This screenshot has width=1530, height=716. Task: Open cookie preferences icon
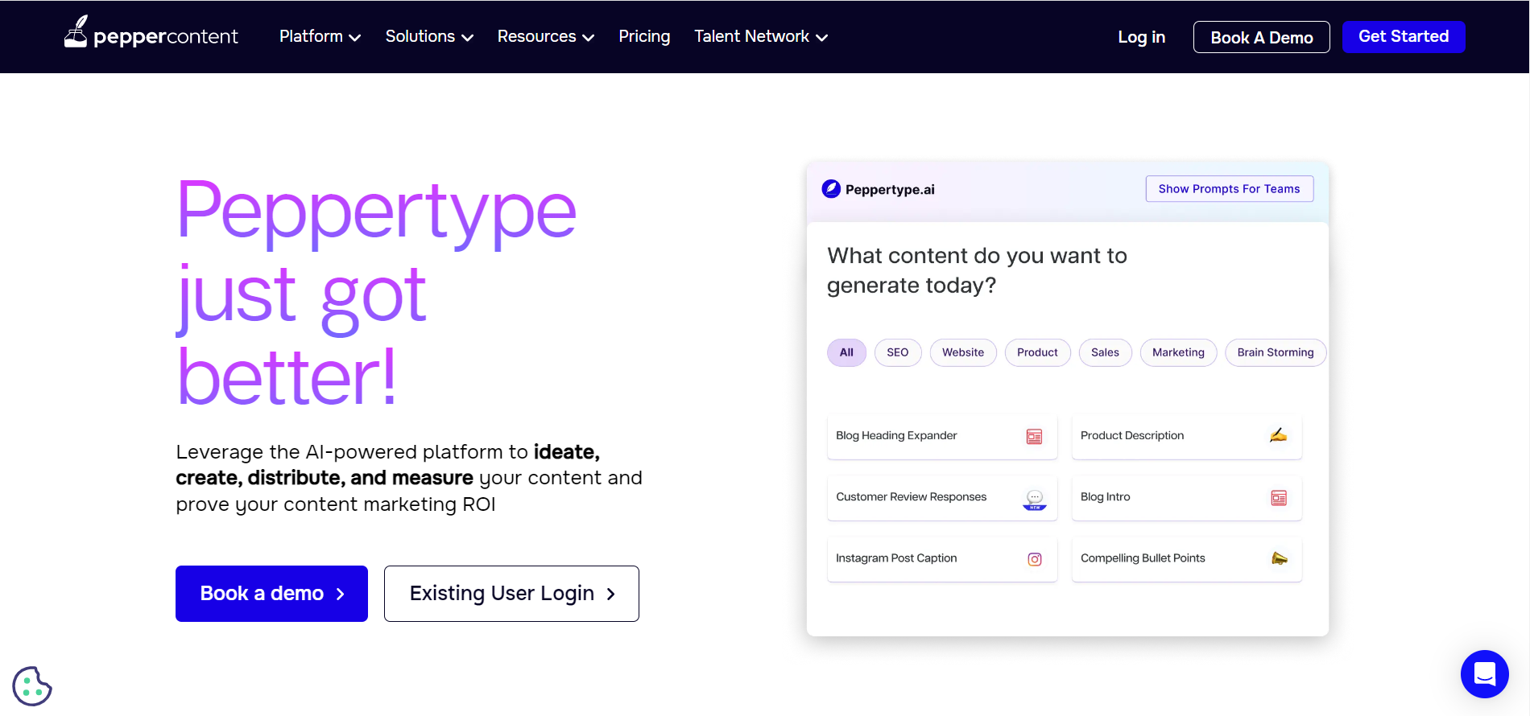click(32, 686)
